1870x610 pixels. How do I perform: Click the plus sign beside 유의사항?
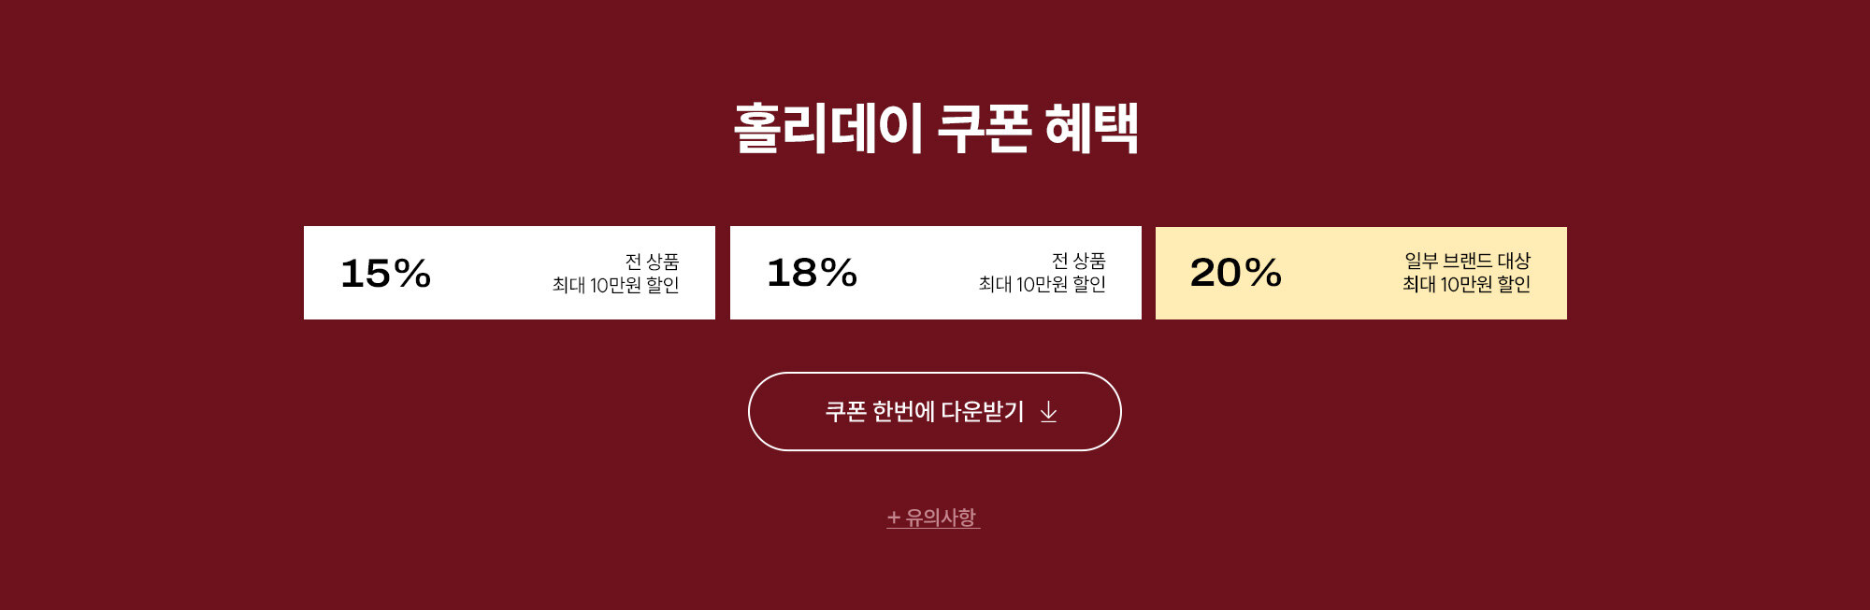(x=894, y=518)
